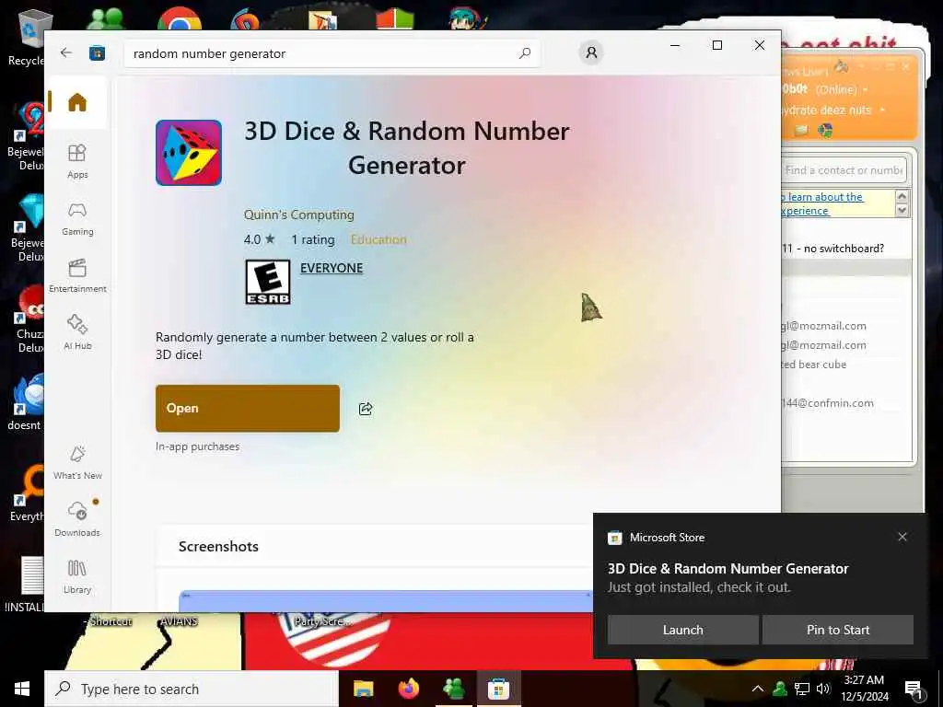Click the 3D dice app icon
This screenshot has height=707, width=943.
click(188, 153)
